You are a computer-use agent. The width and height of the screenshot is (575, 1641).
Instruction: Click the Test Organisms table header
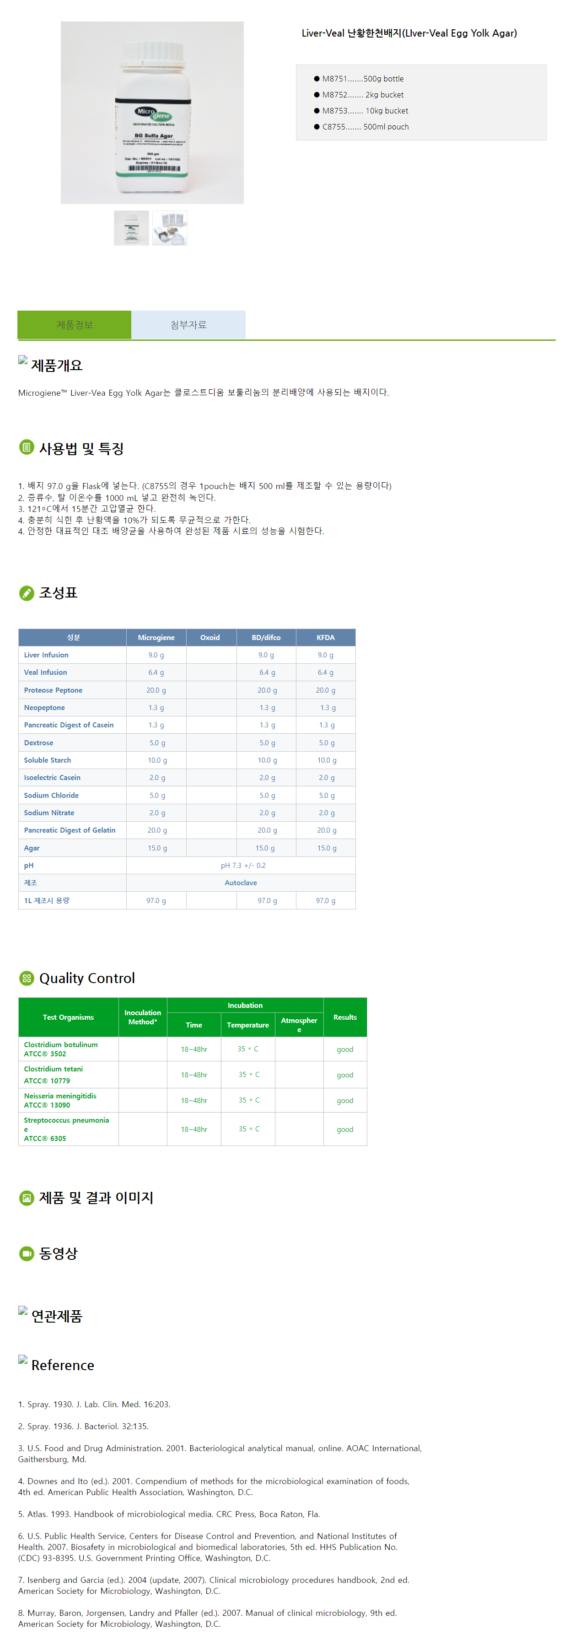[x=68, y=1017]
